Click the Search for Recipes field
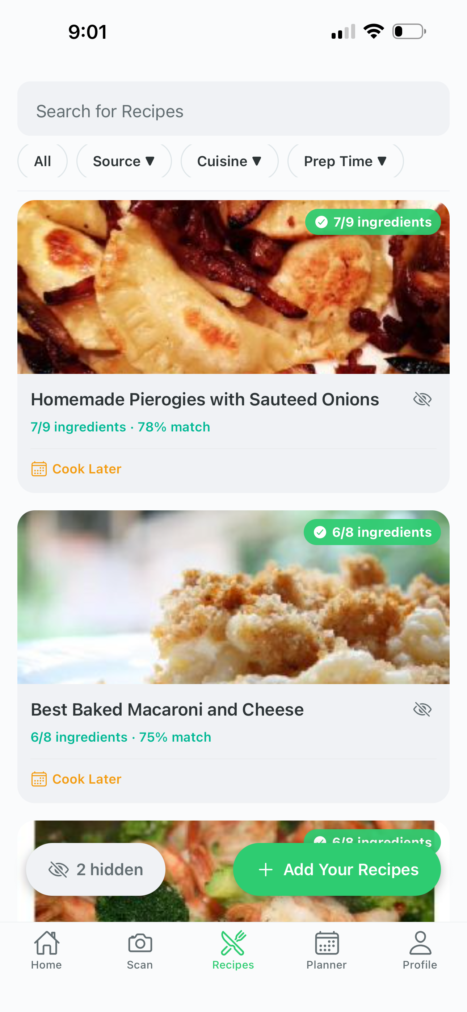This screenshot has height=1012, width=467. pos(233,111)
